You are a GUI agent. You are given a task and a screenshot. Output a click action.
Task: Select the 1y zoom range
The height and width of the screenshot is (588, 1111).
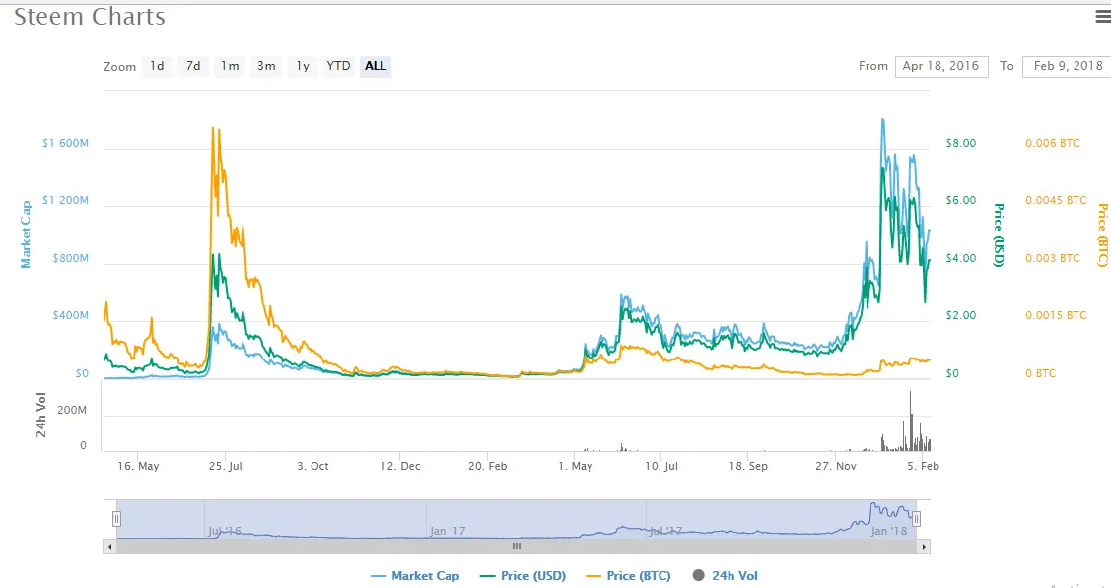tap(303, 66)
